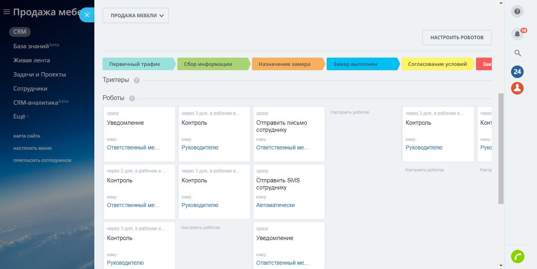The height and width of the screenshot is (269, 537).
Task: Click help icon next to Триггеры
Action: click(137, 80)
